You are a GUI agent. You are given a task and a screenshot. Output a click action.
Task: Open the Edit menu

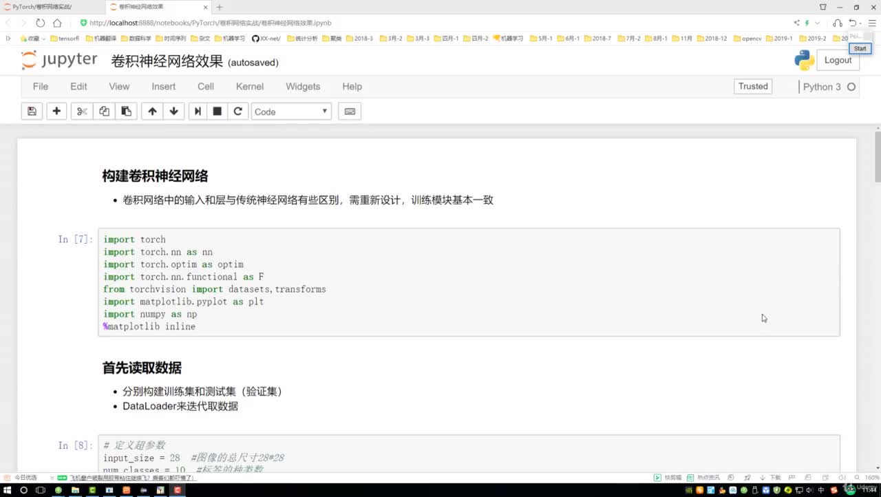click(78, 87)
